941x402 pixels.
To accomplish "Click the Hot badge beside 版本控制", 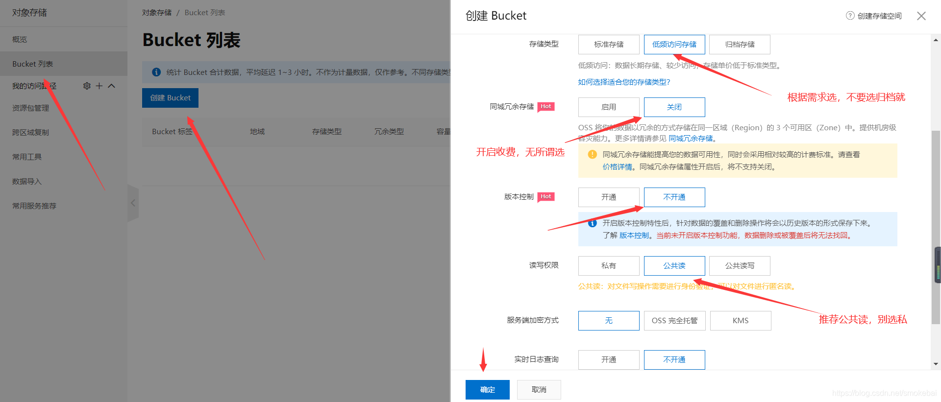I will (x=546, y=197).
